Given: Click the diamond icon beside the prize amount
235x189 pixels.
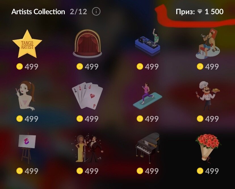Looking at the screenshot, I should click(x=200, y=12).
